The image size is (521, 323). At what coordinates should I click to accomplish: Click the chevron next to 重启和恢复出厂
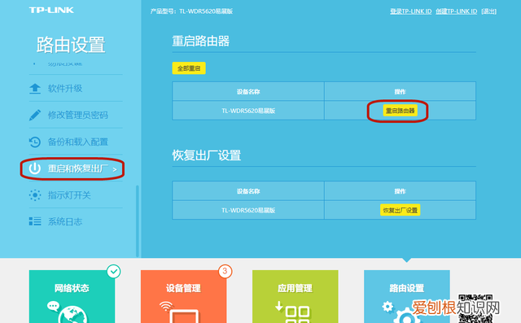(115, 169)
